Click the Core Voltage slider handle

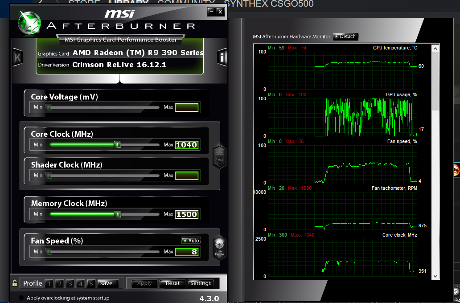(49, 107)
